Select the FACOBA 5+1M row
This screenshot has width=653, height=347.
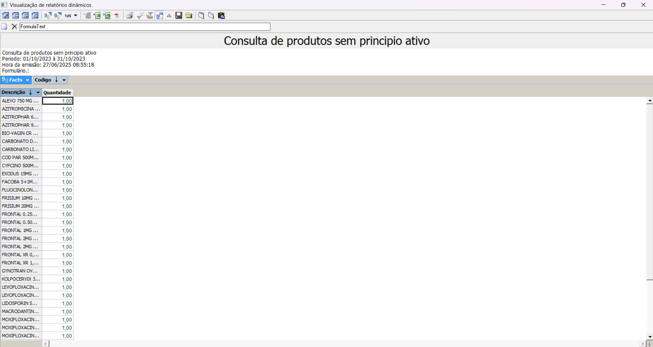[x=21, y=182]
